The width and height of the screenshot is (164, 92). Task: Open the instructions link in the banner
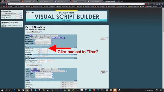click(67, 20)
